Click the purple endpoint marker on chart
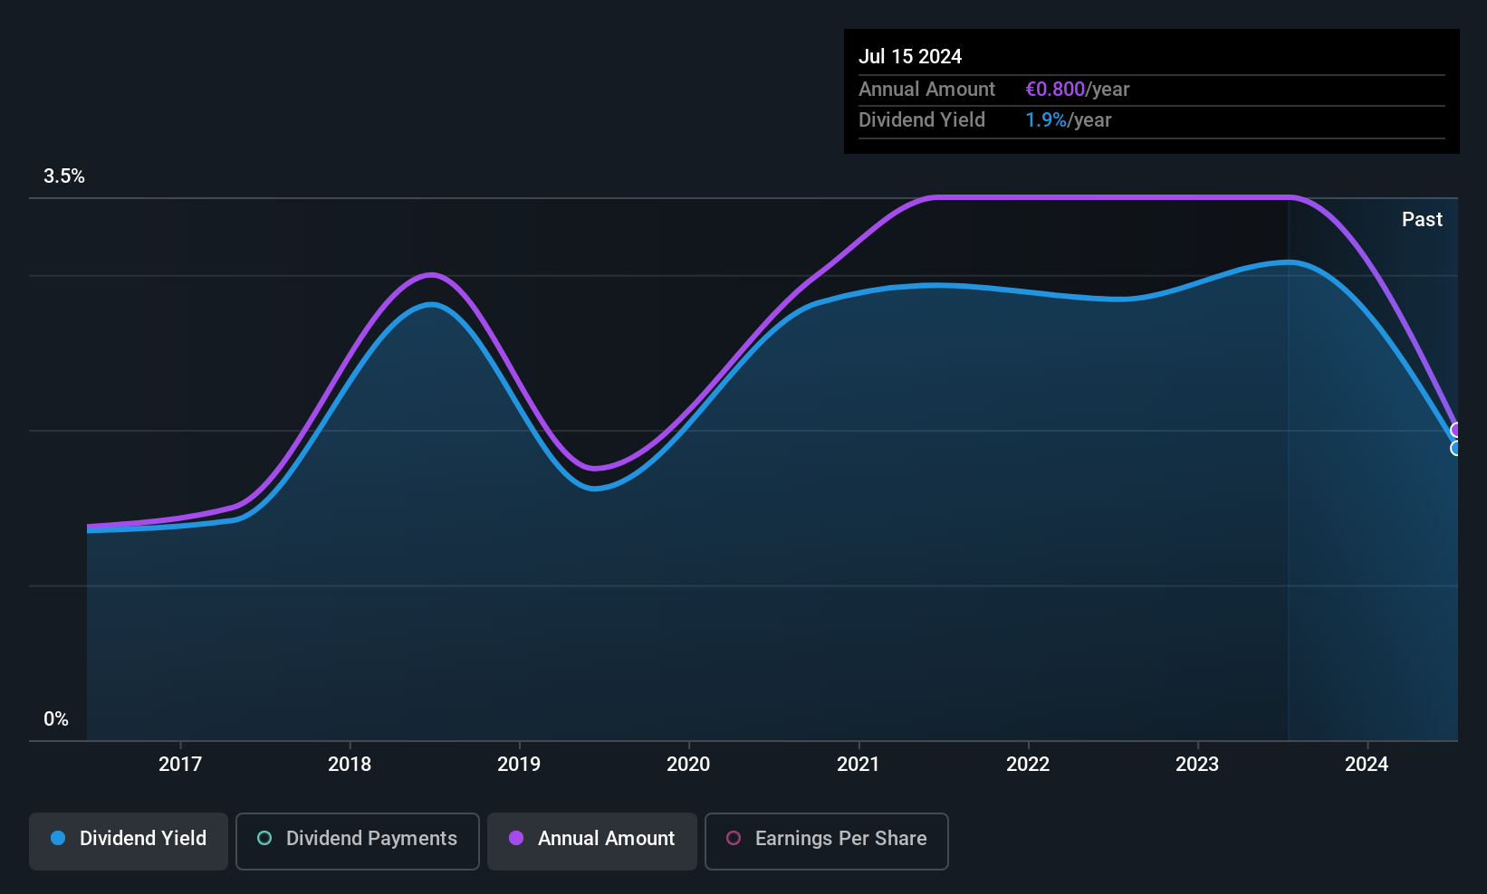1487x894 pixels. 1456,431
